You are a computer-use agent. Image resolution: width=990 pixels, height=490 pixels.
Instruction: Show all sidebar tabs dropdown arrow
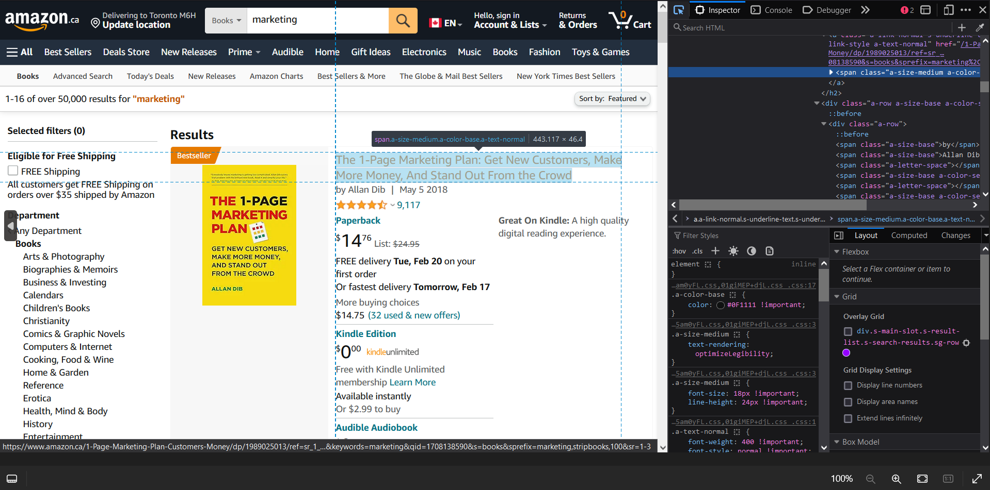(985, 235)
